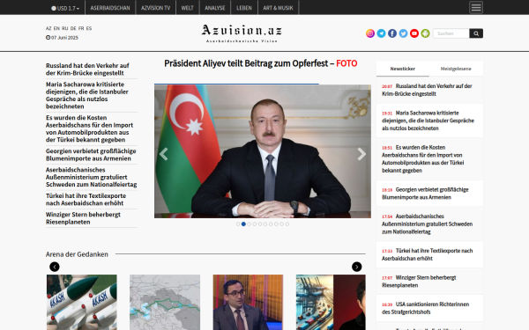Open the Facebook social icon

point(392,33)
